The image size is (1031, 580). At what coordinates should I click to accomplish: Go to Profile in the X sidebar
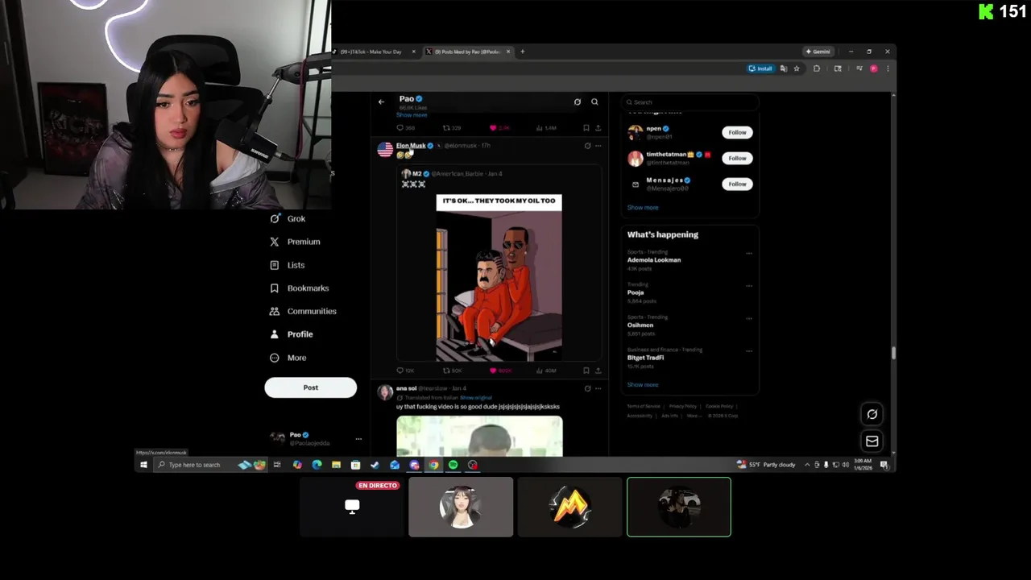(x=292, y=334)
